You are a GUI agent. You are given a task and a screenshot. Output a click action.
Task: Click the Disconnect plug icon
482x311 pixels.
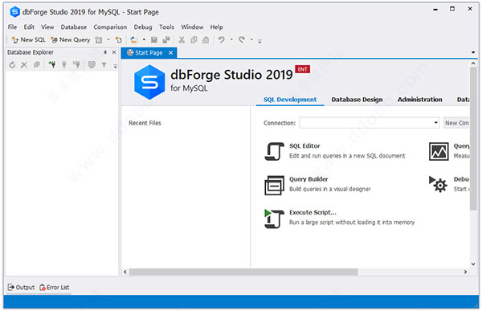[x=76, y=64]
